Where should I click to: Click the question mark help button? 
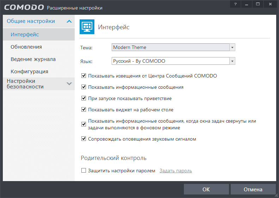click(x=235, y=4)
